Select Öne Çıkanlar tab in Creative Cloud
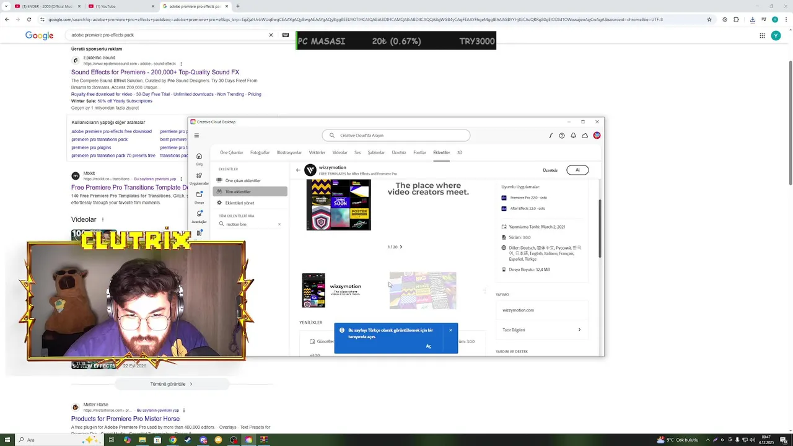Screen dimensions: 793x446 point(232,152)
